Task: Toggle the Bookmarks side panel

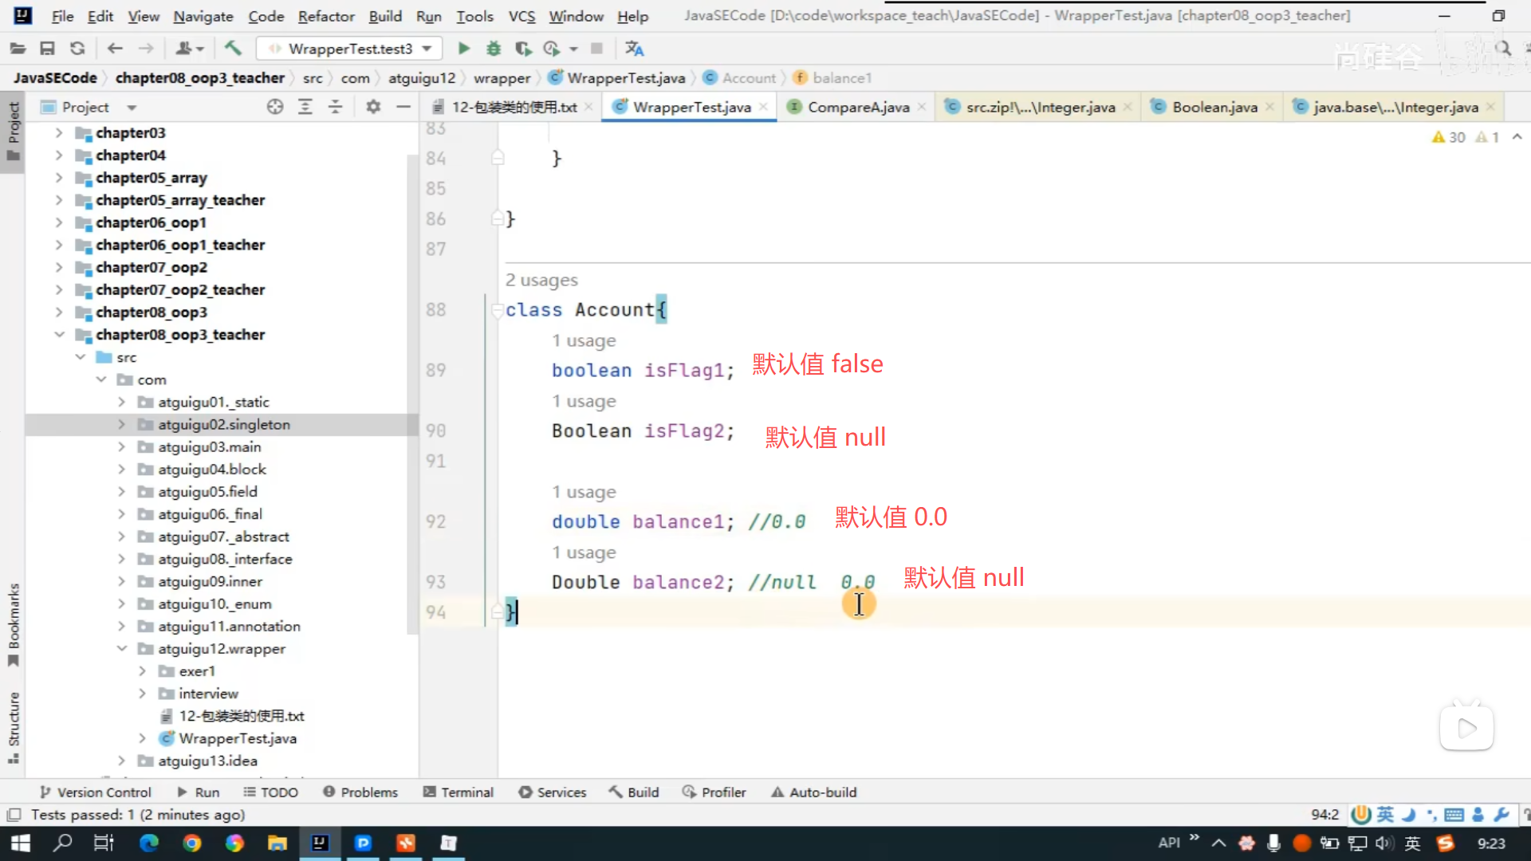Action: click(13, 626)
